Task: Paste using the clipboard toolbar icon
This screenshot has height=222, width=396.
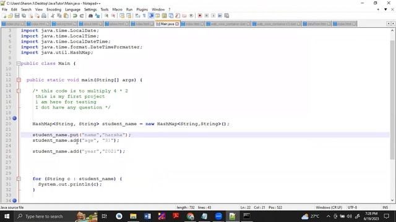Action: pyautogui.click(x=66, y=16)
